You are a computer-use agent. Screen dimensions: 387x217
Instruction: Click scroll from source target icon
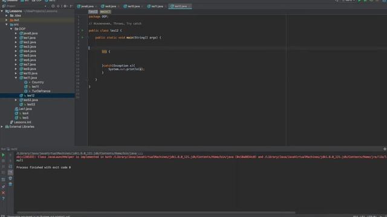point(53,6)
